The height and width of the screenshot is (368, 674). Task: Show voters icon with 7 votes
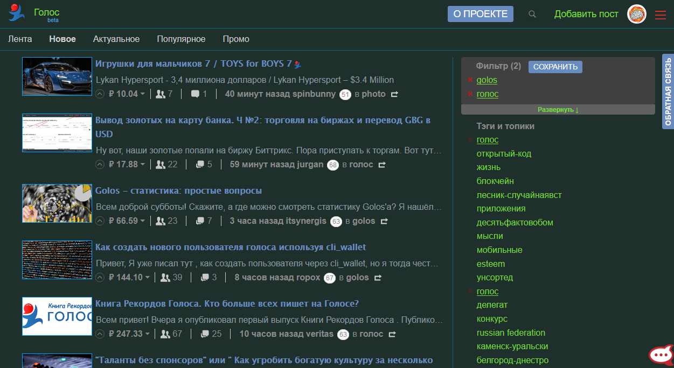(160, 94)
